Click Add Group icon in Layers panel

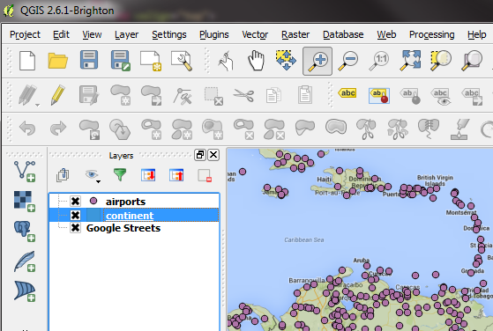click(63, 175)
